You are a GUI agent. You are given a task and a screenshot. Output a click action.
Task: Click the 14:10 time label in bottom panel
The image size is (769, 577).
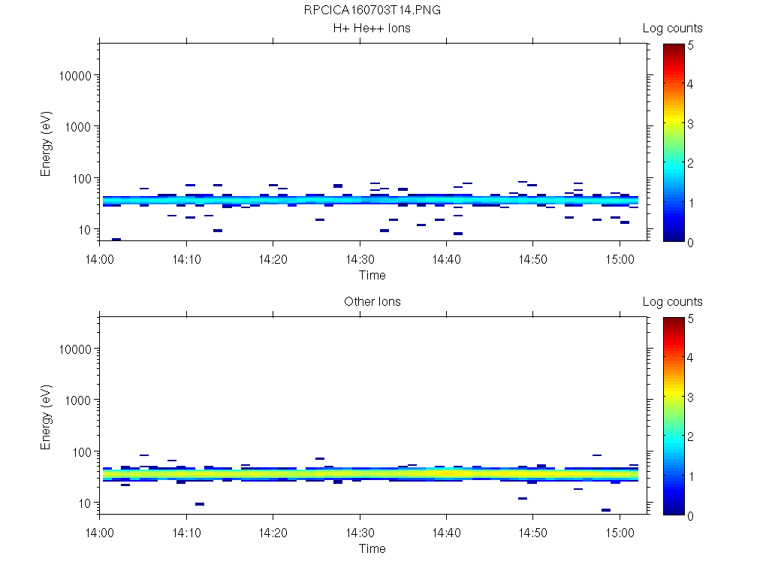pyautogui.click(x=186, y=533)
